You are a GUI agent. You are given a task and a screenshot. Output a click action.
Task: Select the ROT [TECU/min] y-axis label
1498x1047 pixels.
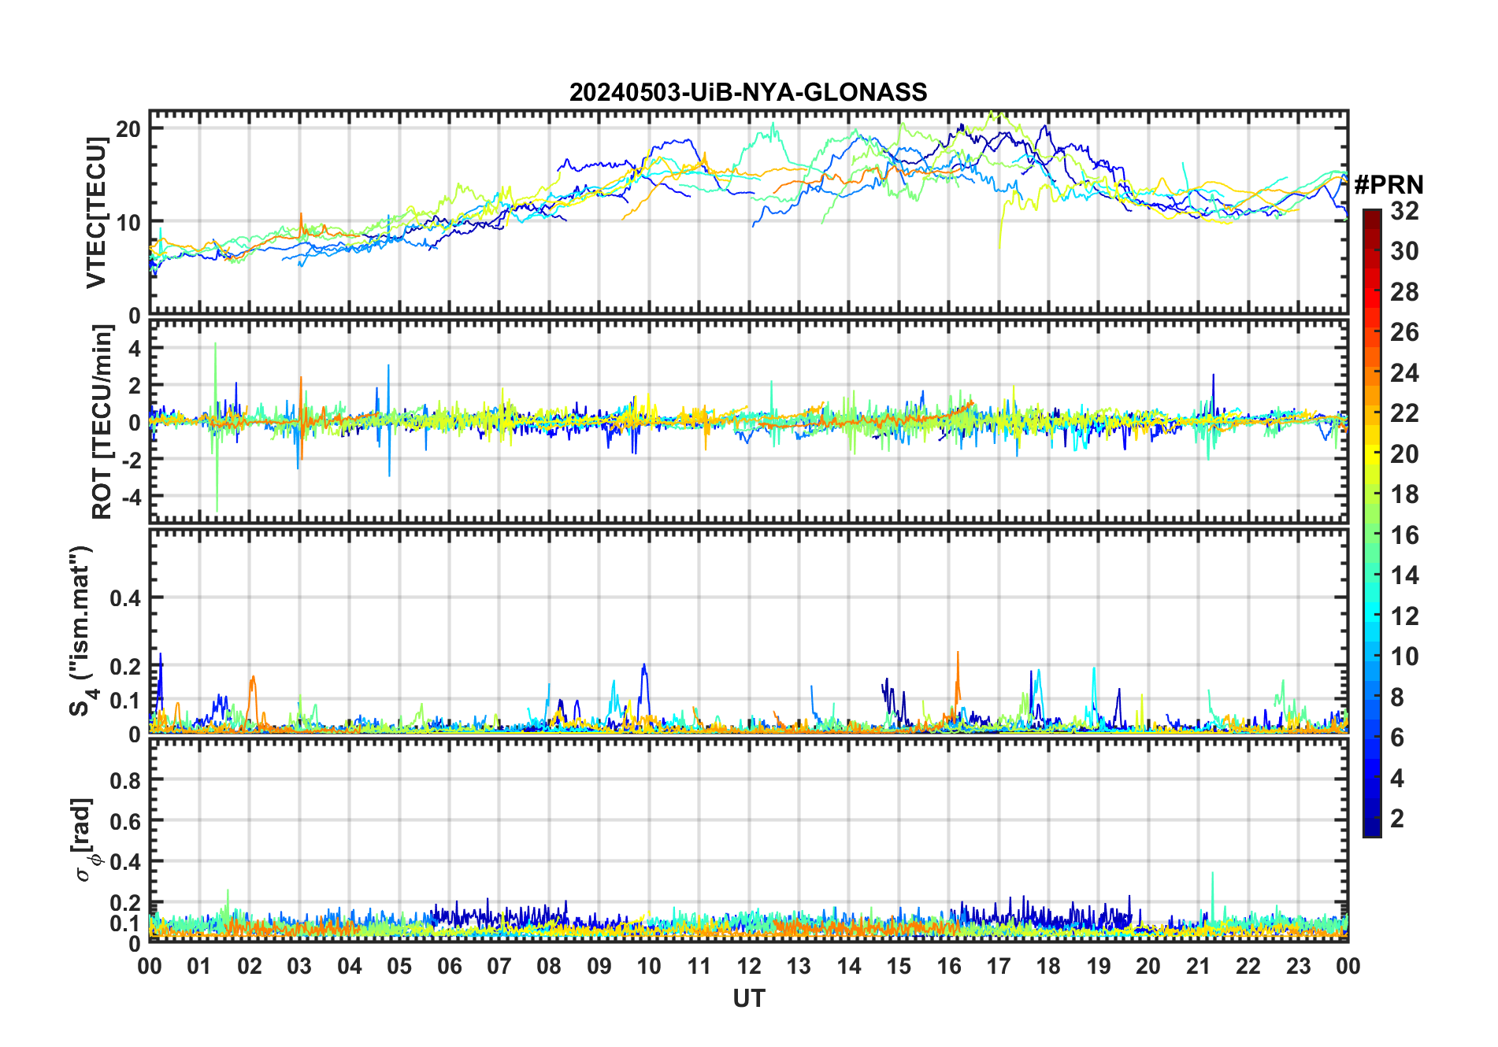(x=102, y=422)
